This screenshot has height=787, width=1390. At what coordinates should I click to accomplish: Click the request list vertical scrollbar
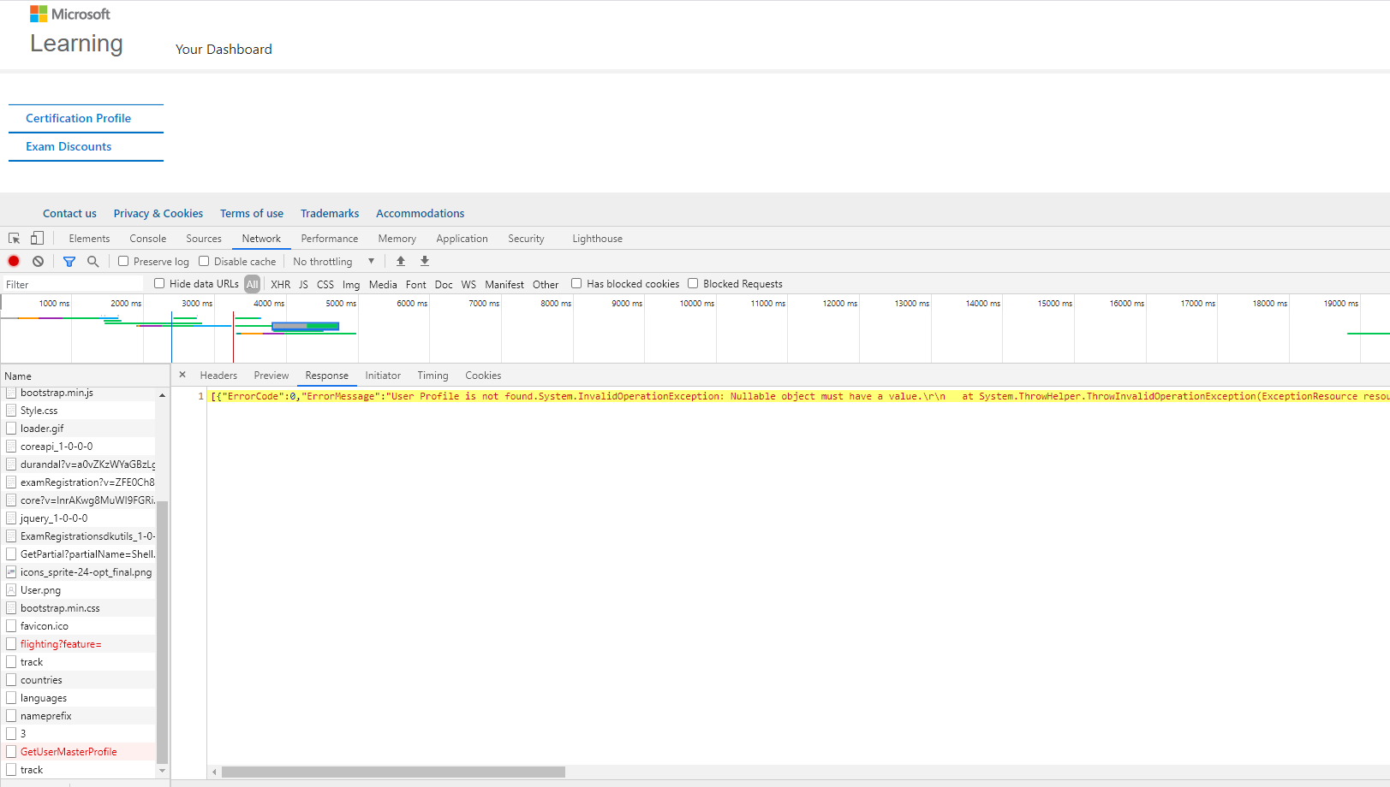162,631
